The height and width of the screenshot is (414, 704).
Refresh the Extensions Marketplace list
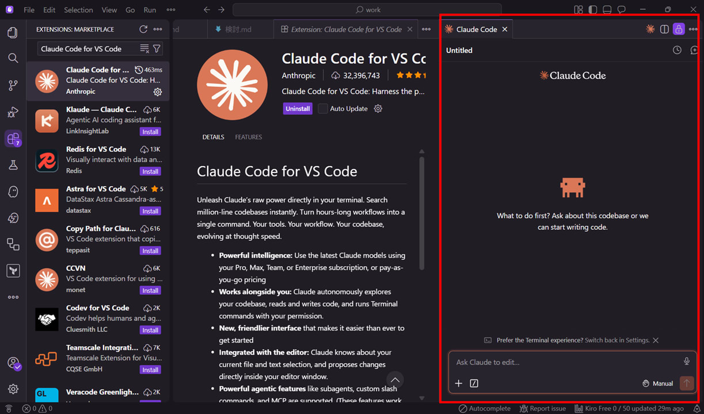click(x=143, y=29)
